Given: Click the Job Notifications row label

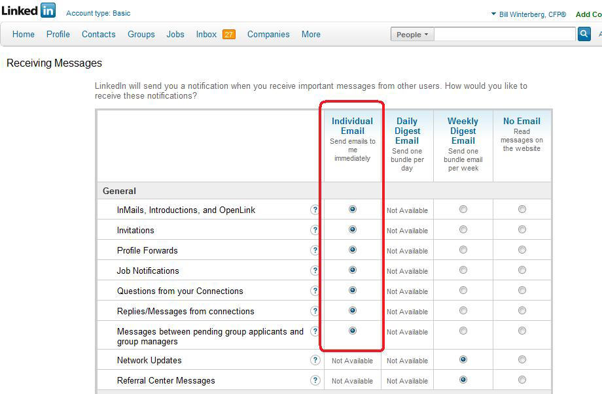Looking at the screenshot, I should [x=148, y=271].
